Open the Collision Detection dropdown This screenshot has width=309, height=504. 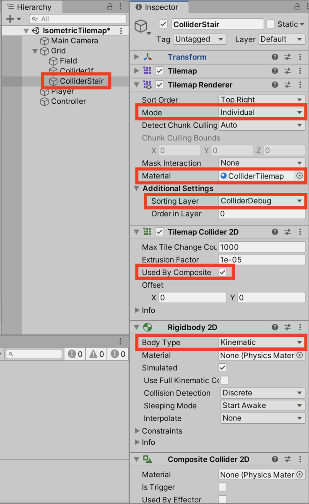click(263, 393)
